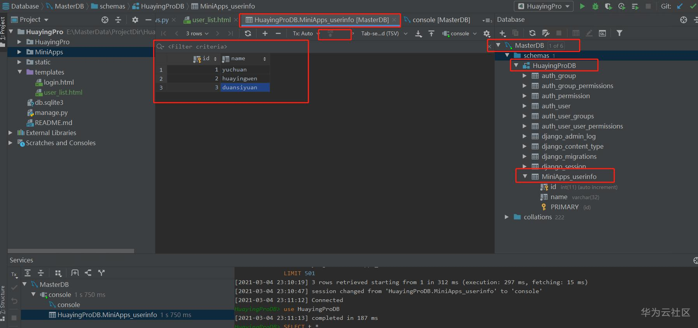Open the Z: Structure tool window tab
Image resolution: width=698 pixels, height=328 pixels.
tap(3, 300)
